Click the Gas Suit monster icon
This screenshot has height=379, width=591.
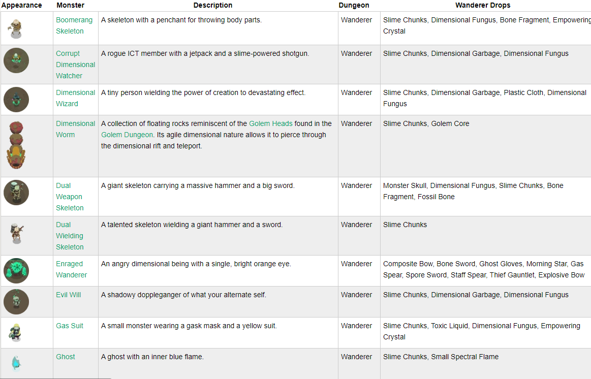[x=16, y=332]
